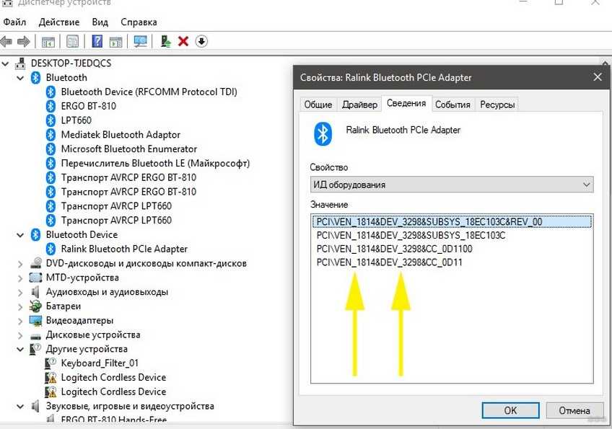
Task: Click OK in the properties dialog
Action: [510, 410]
